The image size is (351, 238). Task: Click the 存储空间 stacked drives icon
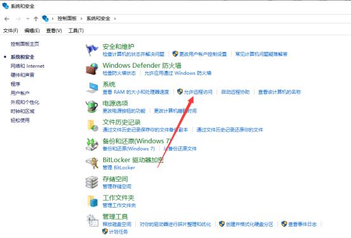[92, 182]
